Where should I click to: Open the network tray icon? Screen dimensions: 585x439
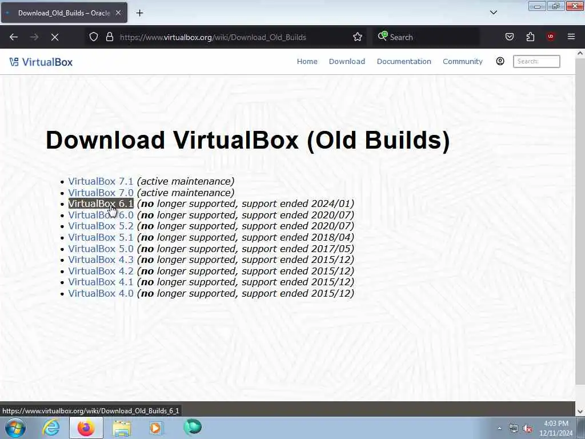[514, 429]
